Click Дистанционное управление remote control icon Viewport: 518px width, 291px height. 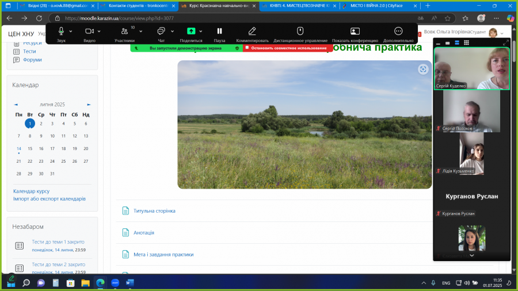tap(300, 31)
